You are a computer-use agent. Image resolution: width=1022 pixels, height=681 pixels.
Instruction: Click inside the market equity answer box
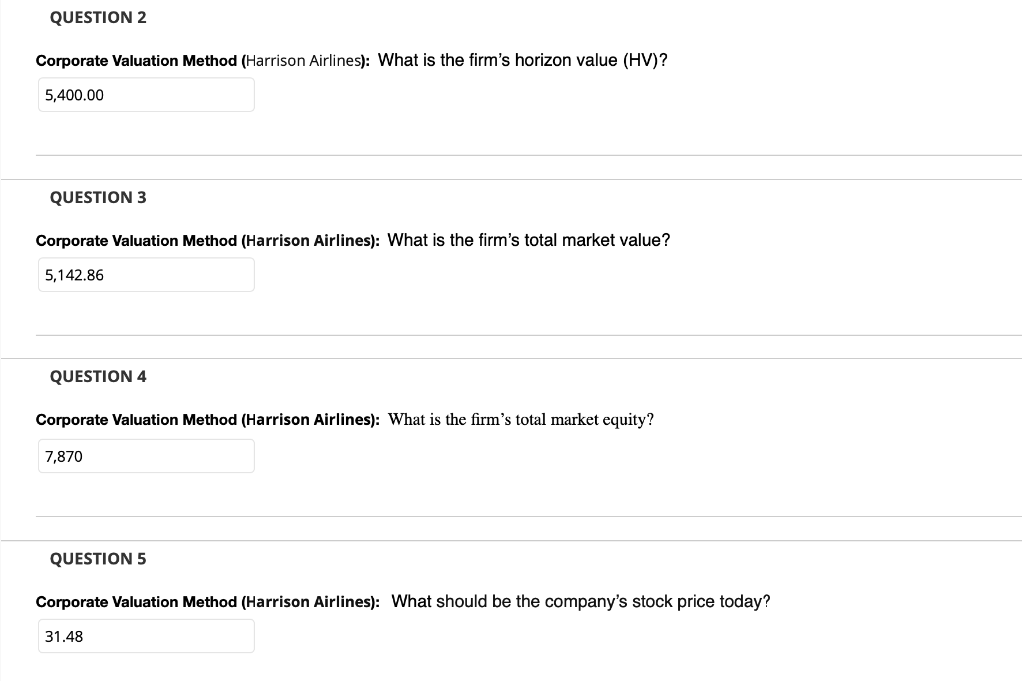[146, 455]
